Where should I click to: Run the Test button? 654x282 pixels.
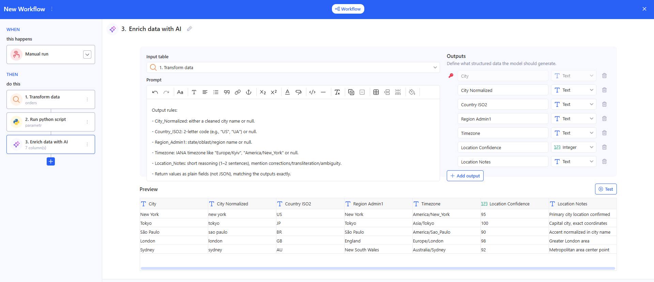pyautogui.click(x=606, y=189)
